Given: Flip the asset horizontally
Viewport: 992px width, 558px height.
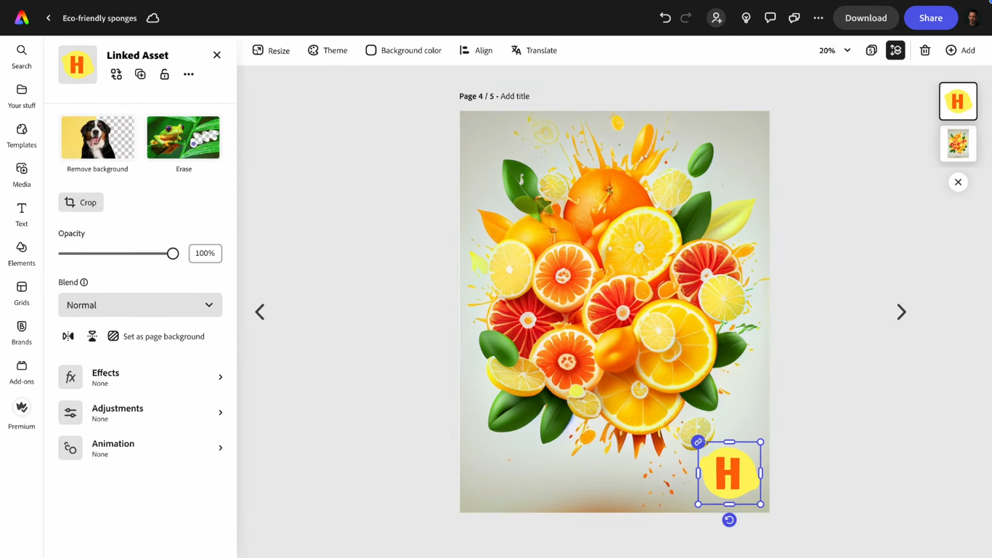Looking at the screenshot, I should coord(68,336).
